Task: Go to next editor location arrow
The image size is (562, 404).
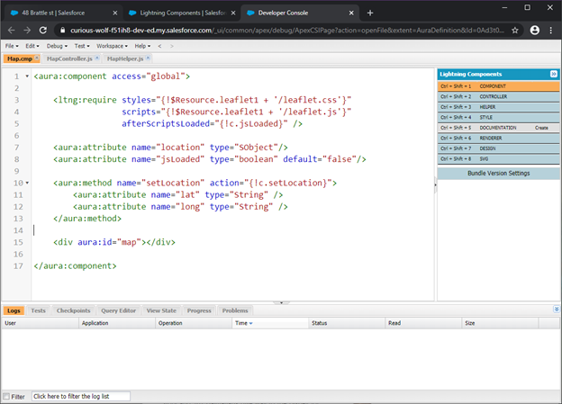Action: [x=172, y=46]
